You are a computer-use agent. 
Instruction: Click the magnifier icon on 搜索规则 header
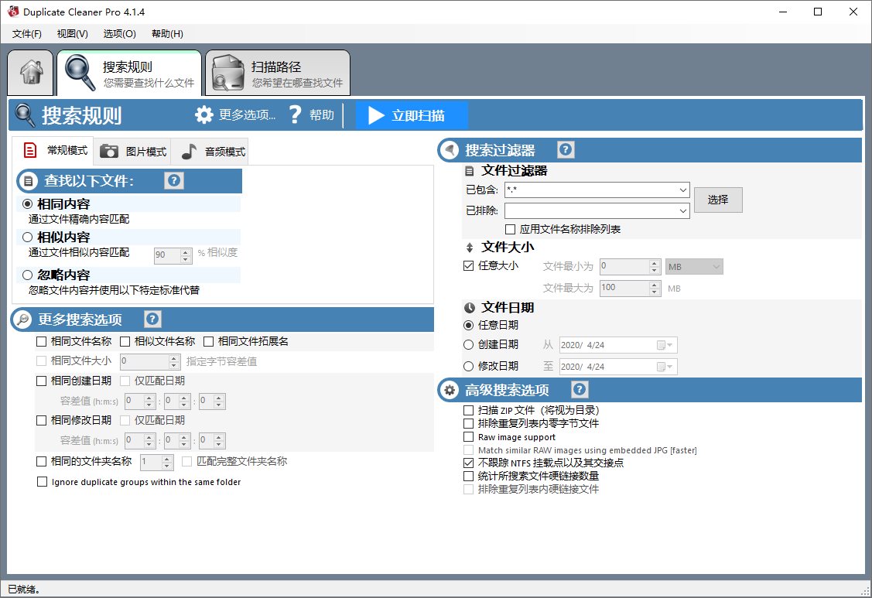pyautogui.click(x=23, y=114)
